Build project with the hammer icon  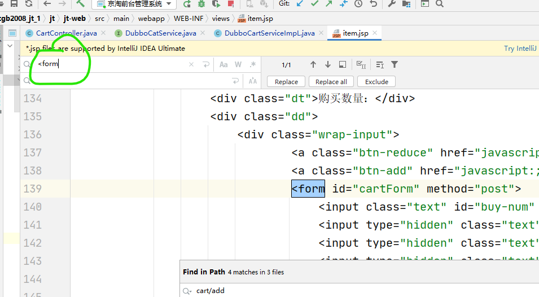click(80, 3)
